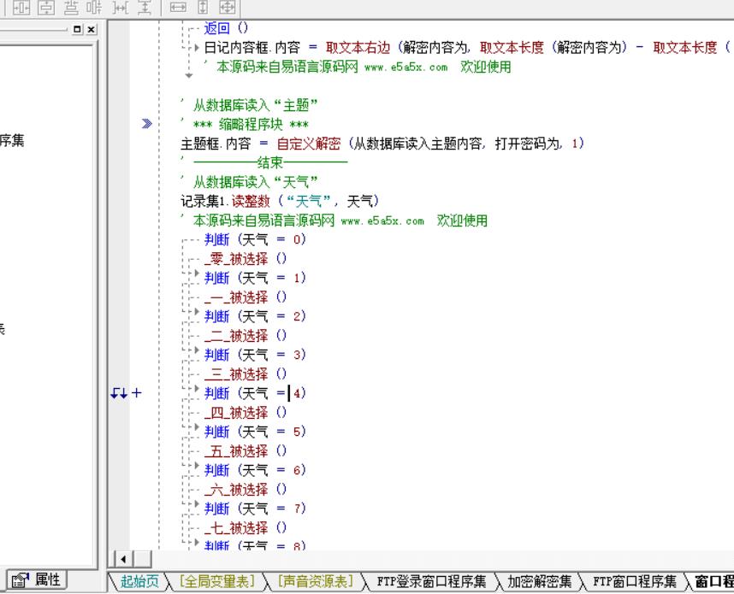The image size is (734, 594).
Task: Switch to the 加密解密集 tab
Action: (540, 582)
